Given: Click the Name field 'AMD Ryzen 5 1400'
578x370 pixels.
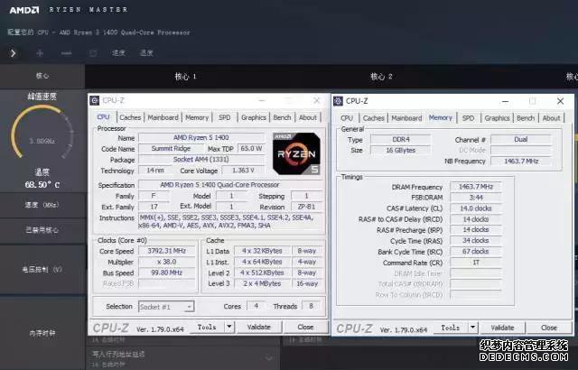Looking at the screenshot, I should point(201,138).
